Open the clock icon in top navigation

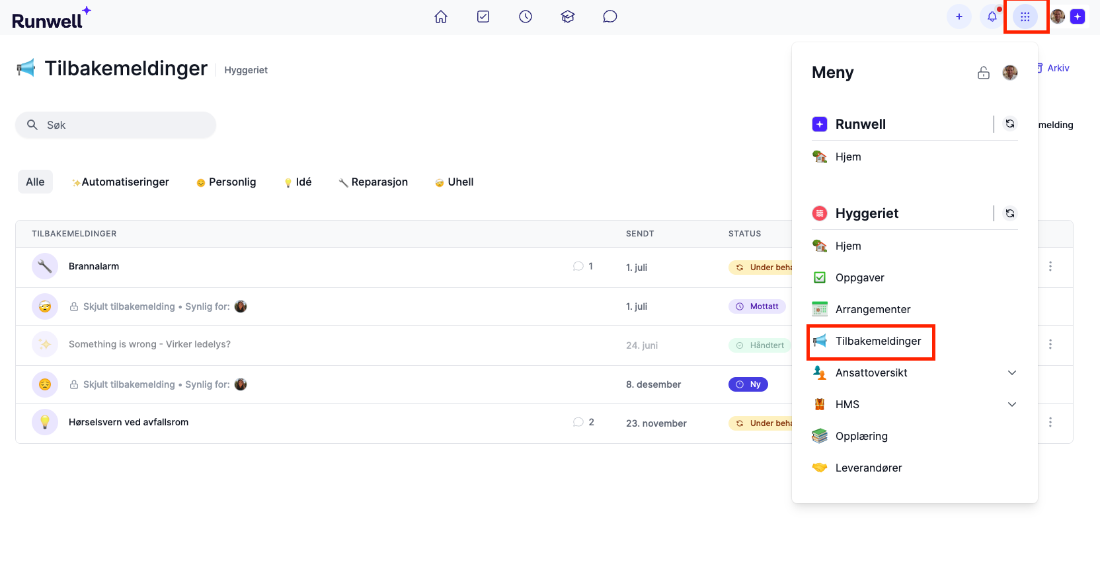pyautogui.click(x=526, y=17)
